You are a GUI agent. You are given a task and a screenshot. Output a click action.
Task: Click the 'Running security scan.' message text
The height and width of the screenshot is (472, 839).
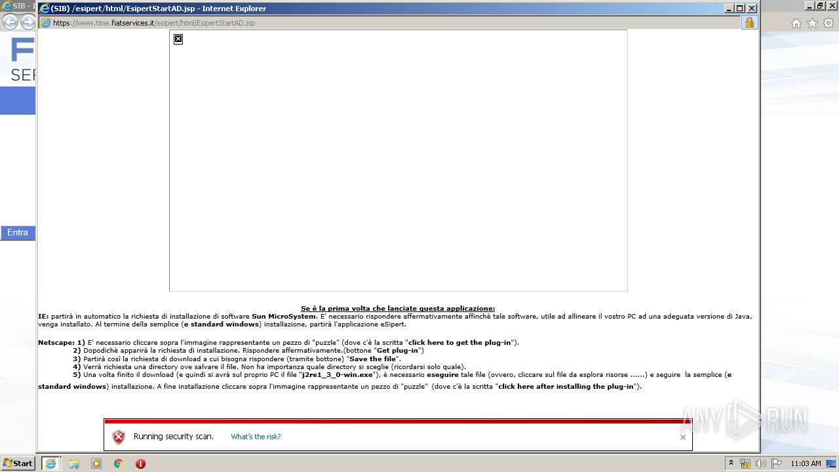click(174, 437)
